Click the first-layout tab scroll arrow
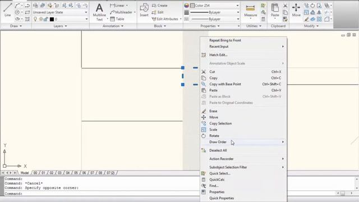Viewport: 359px width, 202px height. pyautogui.click(x=3, y=173)
